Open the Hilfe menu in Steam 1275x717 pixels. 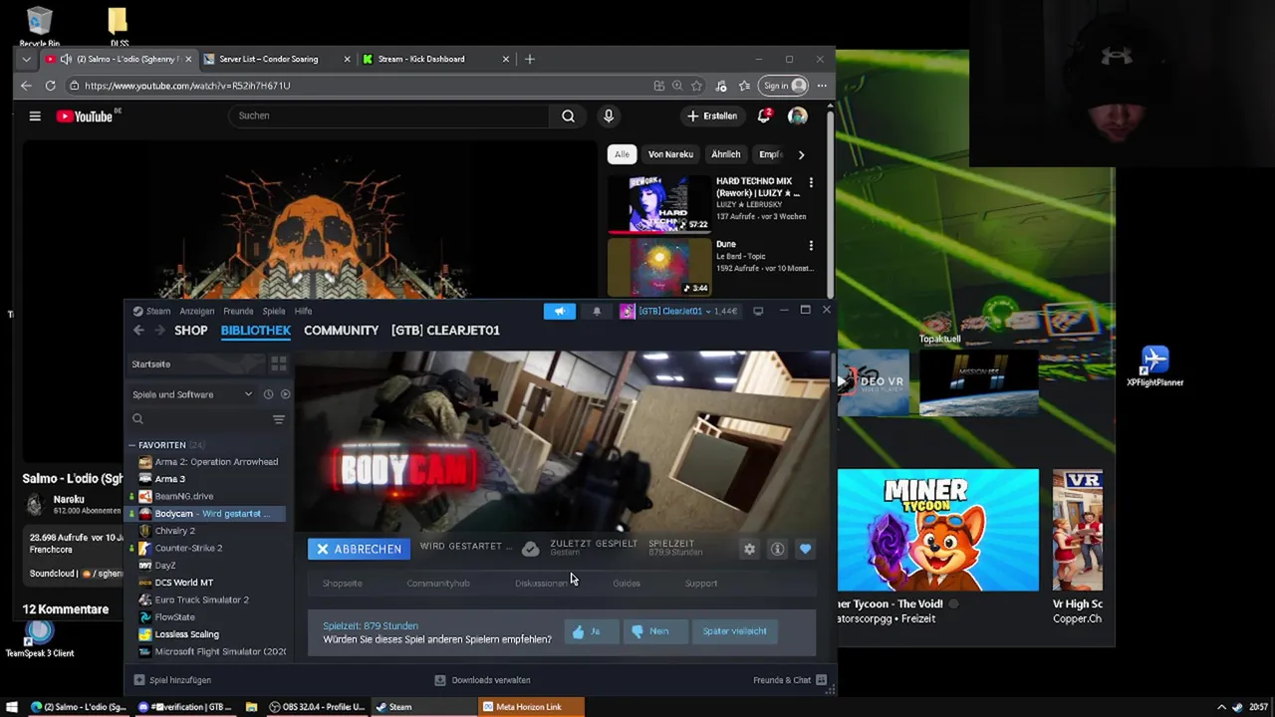[303, 311]
